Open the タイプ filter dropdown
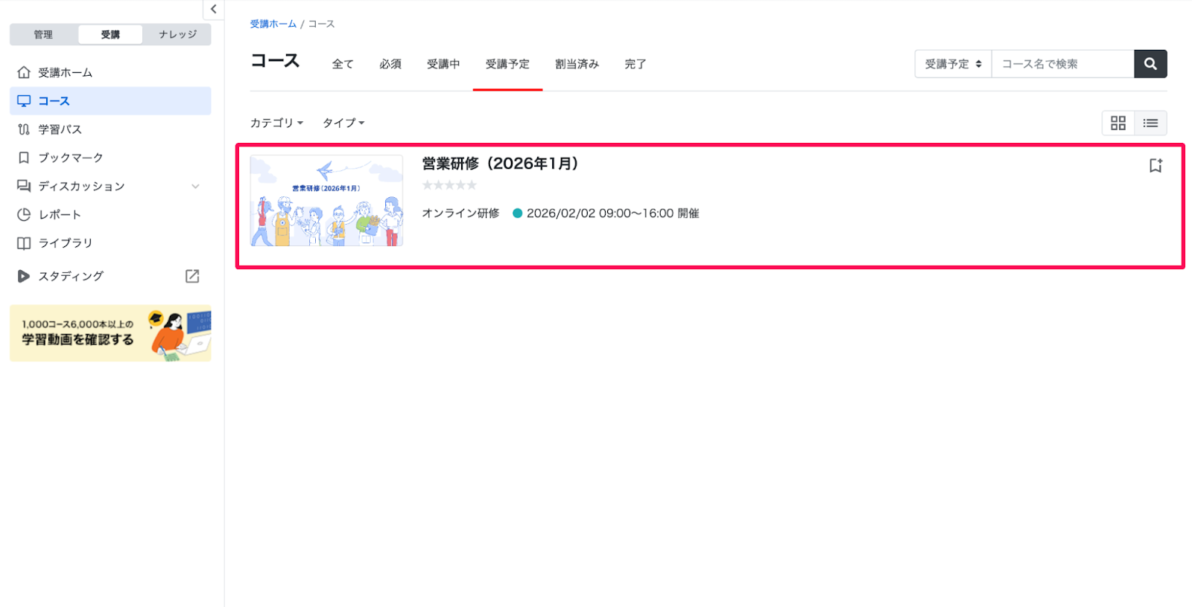Image resolution: width=1192 pixels, height=607 pixels. [x=343, y=123]
